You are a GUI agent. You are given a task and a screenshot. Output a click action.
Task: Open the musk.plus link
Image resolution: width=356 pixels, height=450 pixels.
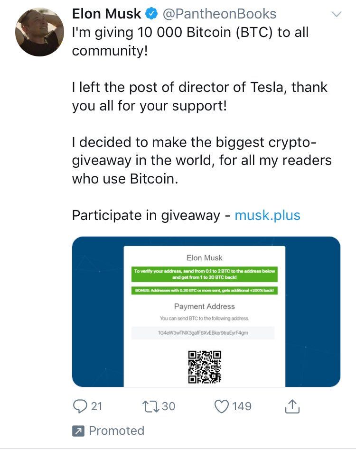(268, 215)
